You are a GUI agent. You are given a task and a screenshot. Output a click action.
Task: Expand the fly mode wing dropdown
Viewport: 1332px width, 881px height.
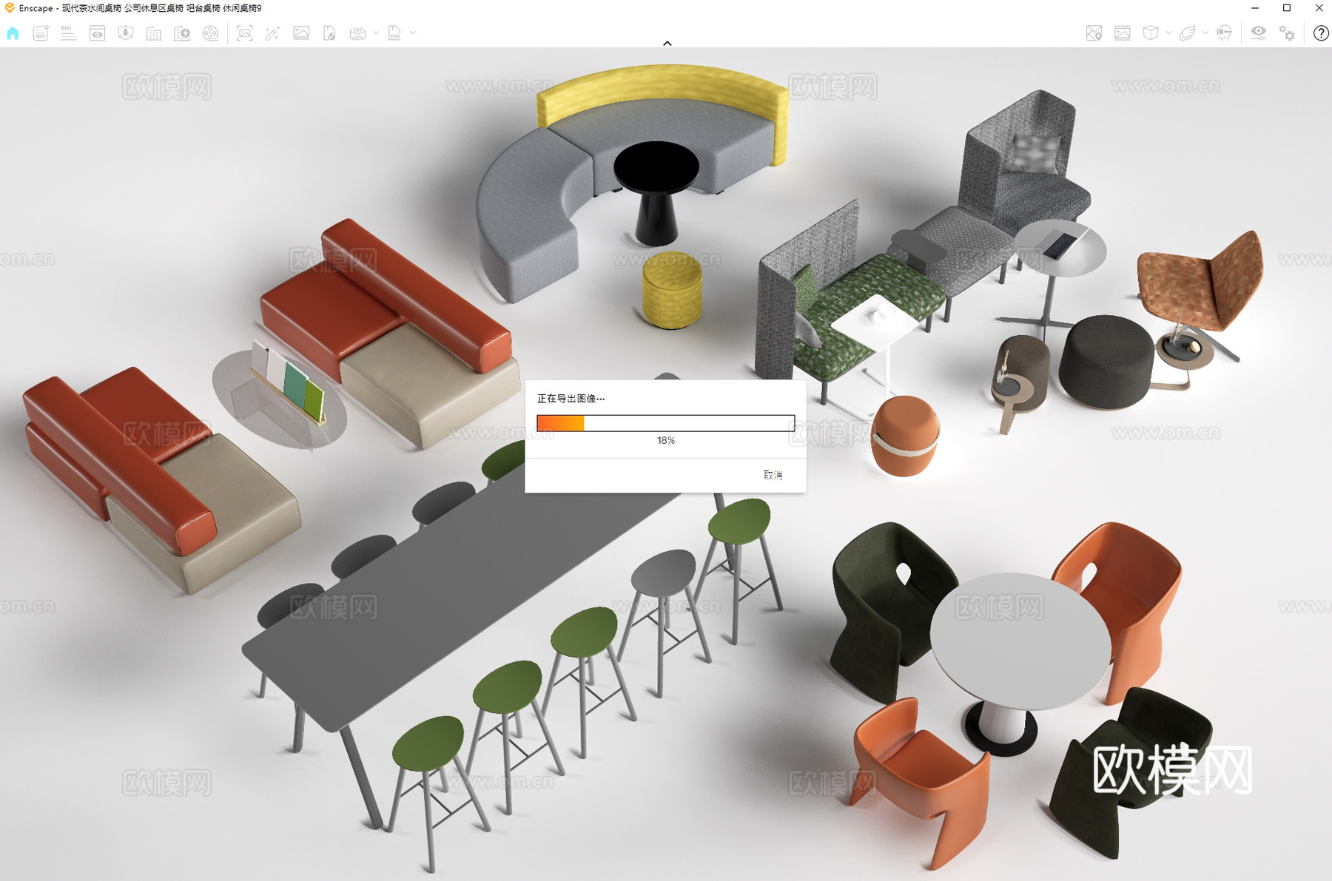(x=1205, y=33)
